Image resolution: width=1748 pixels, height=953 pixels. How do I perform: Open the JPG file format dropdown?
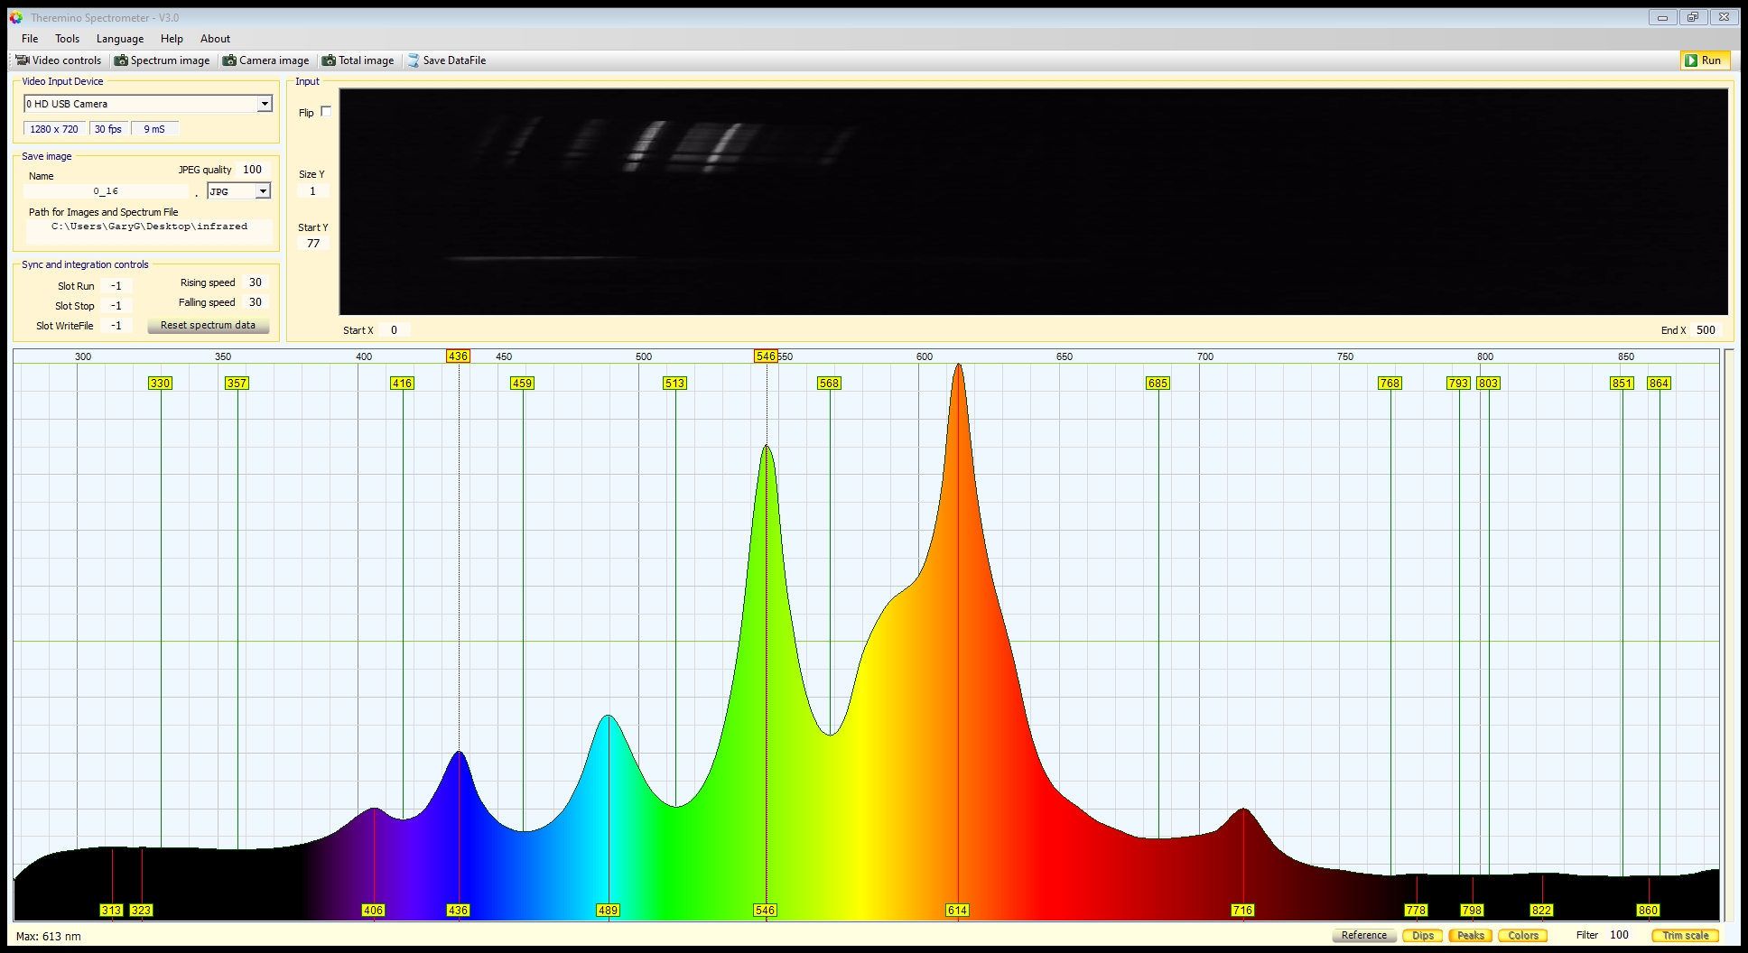pyautogui.click(x=263, y=191)
